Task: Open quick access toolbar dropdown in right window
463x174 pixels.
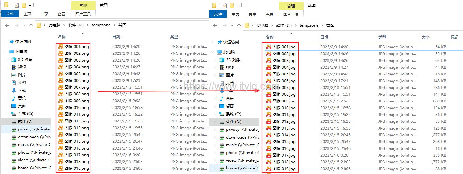Action: [238, 6]
